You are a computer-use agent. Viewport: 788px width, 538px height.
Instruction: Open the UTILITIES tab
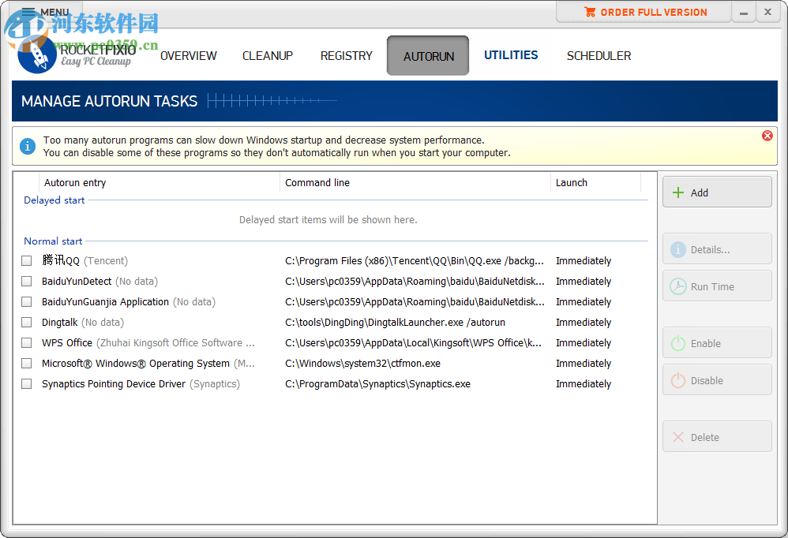pos(511,55)
